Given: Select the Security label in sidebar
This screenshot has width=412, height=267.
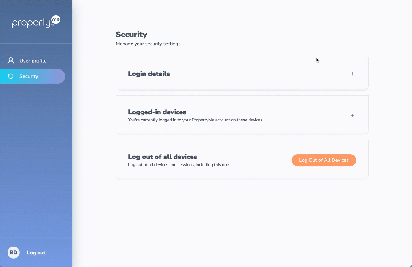Looking at the screenshot, I should pos(29,76).
